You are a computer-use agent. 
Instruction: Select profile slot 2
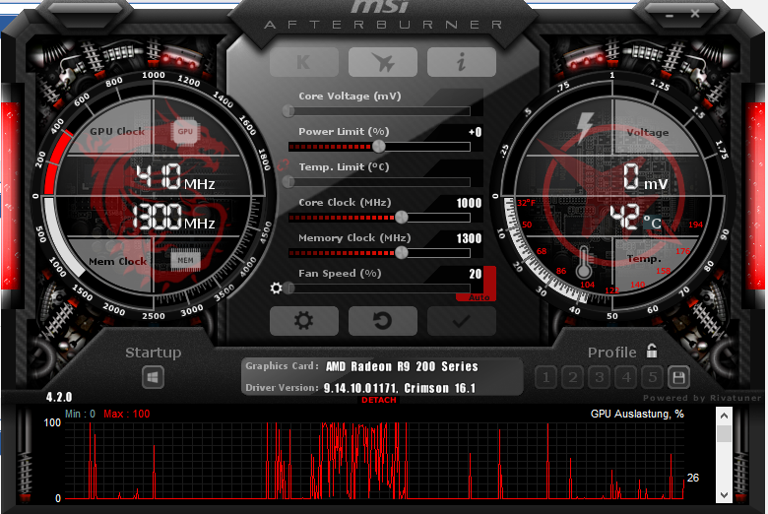573,377
